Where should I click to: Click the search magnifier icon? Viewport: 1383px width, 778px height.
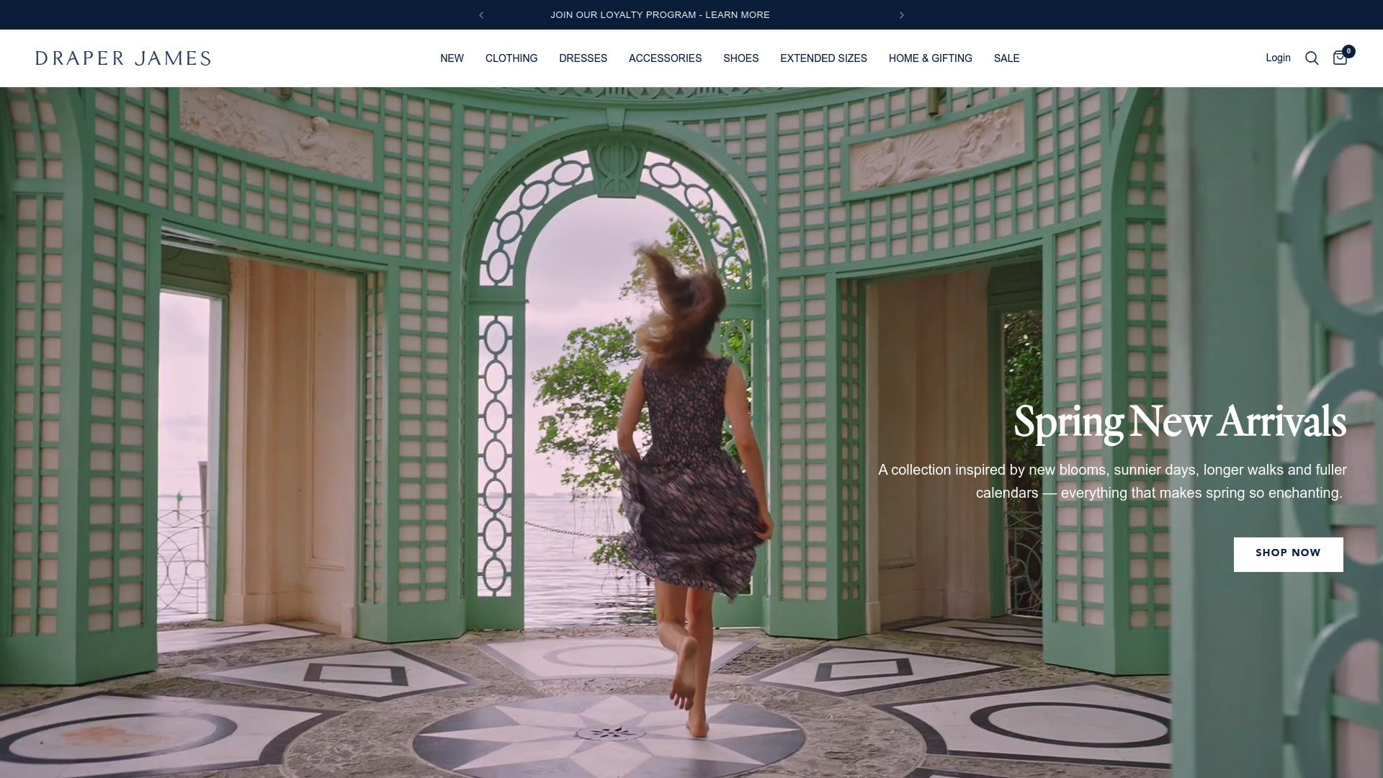point(1312,58)
